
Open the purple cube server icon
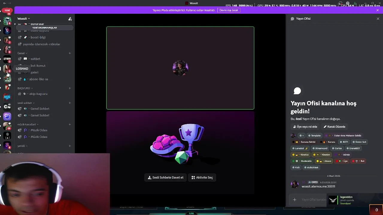click(7, 116)
